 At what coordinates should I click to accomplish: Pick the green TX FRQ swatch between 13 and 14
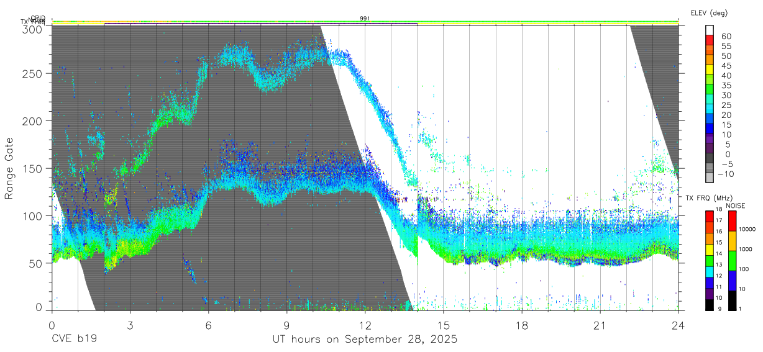[x=710, y=260]
